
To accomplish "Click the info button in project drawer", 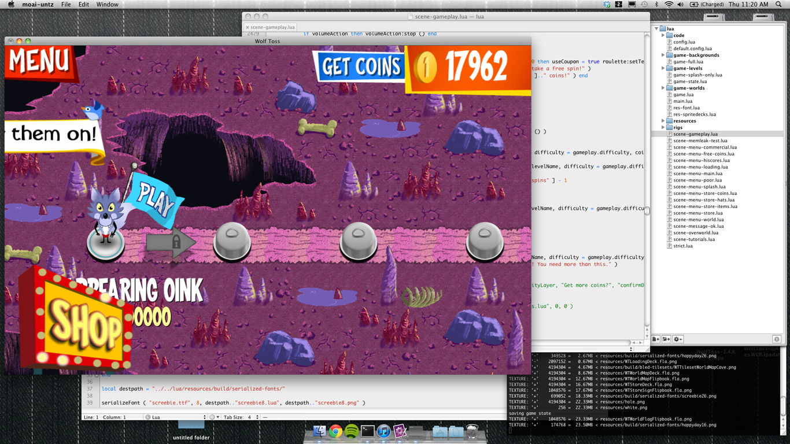I will 777,339.
